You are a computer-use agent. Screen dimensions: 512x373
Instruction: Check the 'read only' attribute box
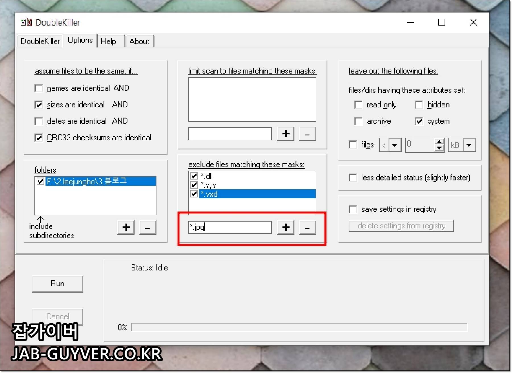(x=358, y=105)
